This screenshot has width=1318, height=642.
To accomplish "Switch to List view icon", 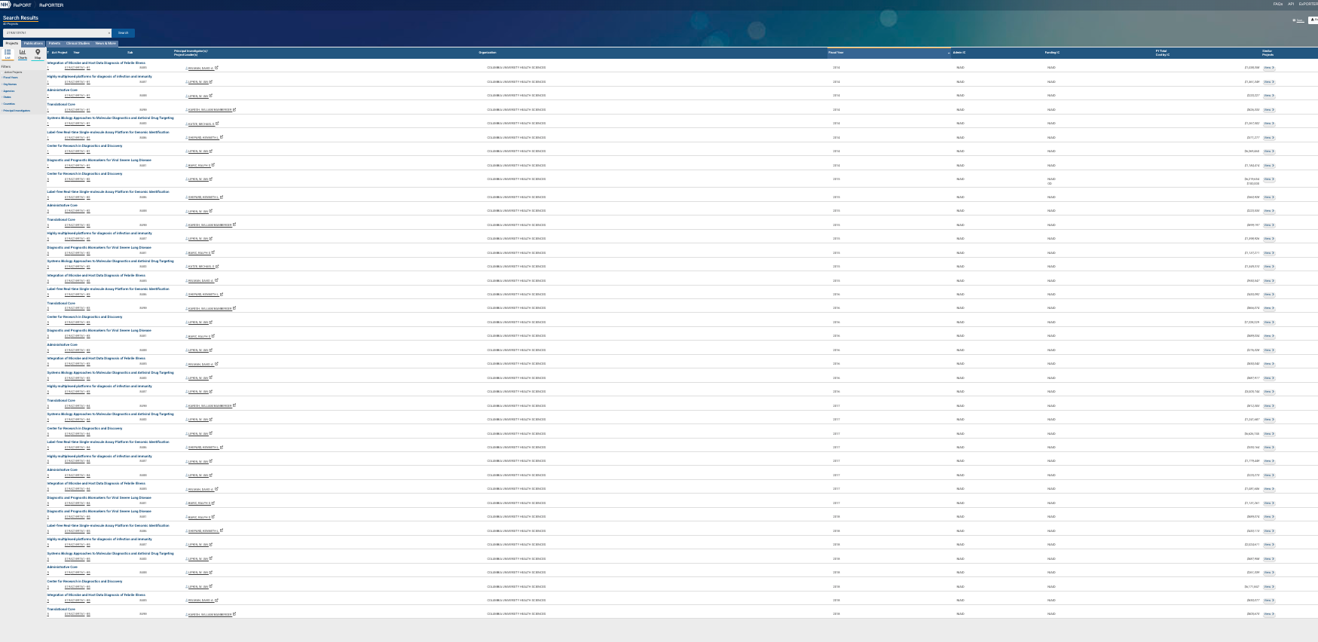I will [x=8, y=53].
